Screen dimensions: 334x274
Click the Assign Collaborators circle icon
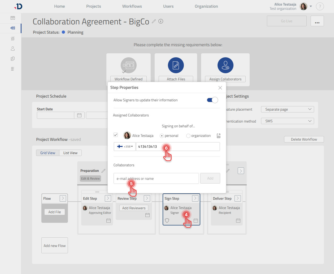225,65
